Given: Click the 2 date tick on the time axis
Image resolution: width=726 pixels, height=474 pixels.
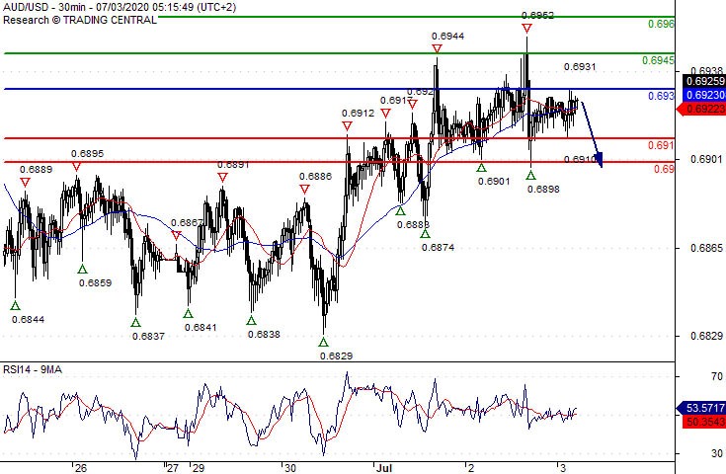Looking at the screenshot, I should pos(471,468).
